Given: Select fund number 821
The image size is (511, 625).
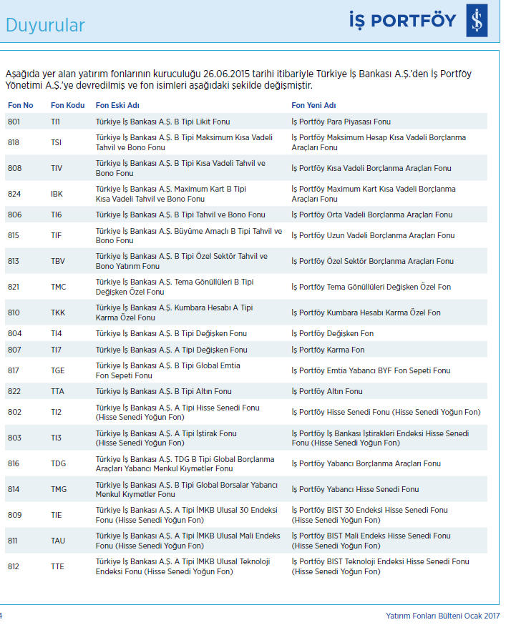Looking at the screenshot, I should 13,287.
